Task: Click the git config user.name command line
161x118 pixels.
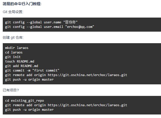Action: click(x=41, y=22)
